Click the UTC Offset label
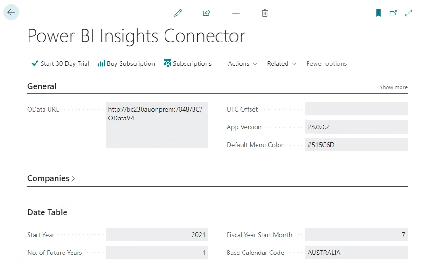Image resolution: width=437 pixels, height=267 pixels. 242,109
